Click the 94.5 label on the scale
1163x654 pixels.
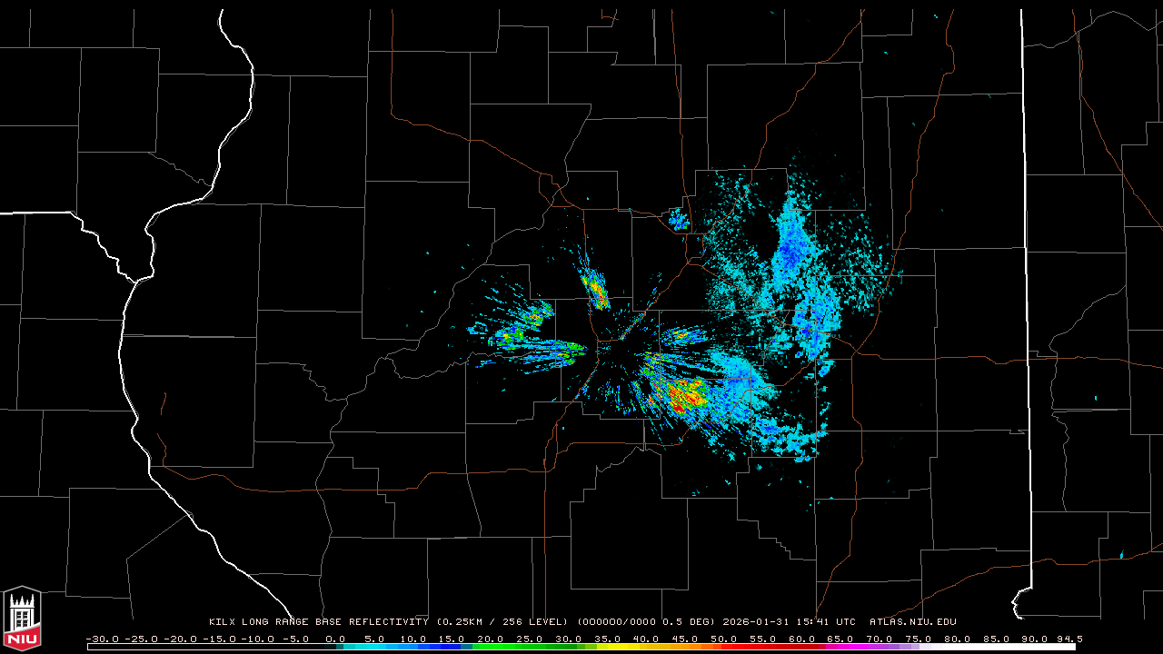[1069, 639]
